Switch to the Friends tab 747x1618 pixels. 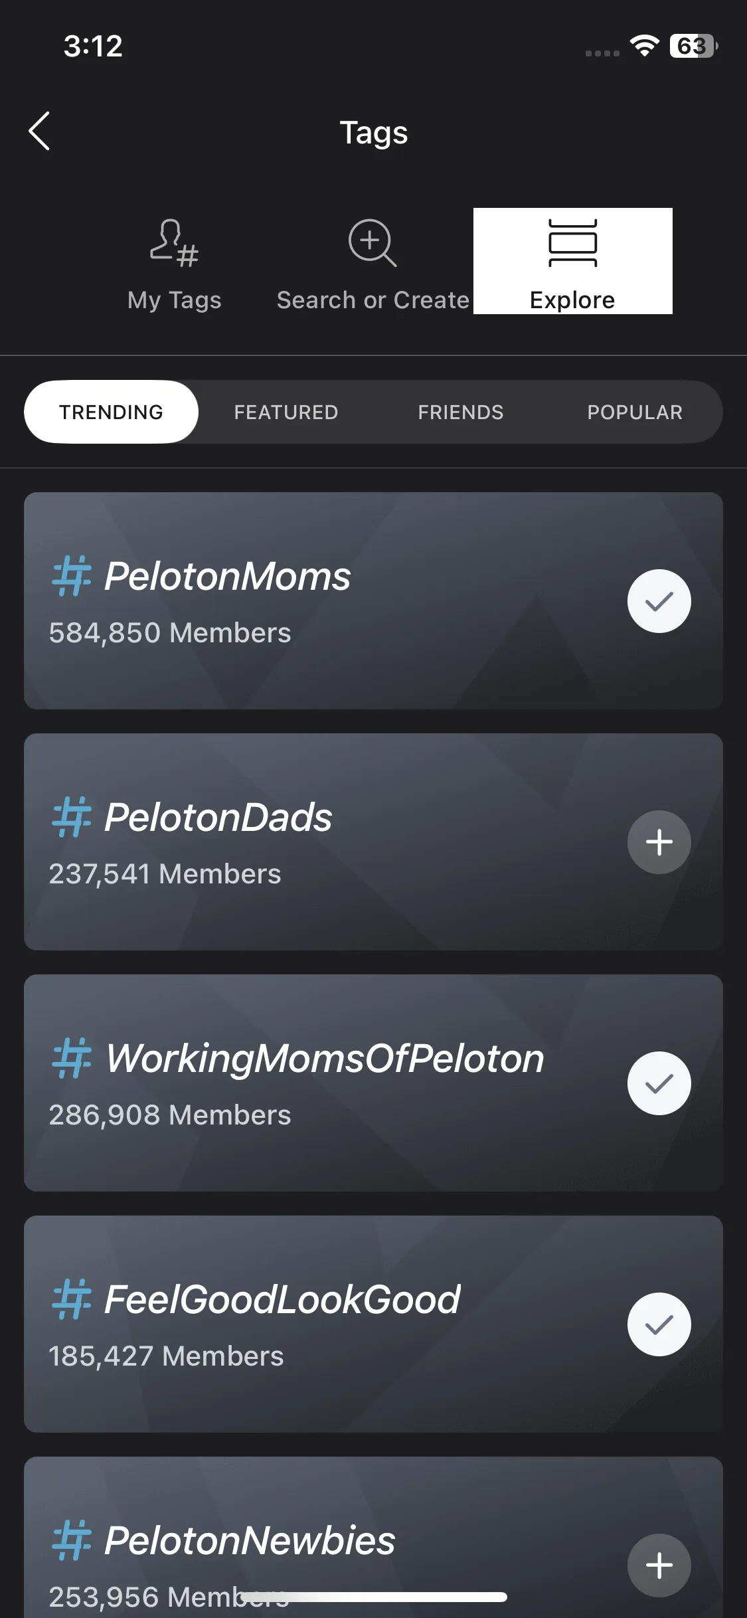(x=461, y=412)
